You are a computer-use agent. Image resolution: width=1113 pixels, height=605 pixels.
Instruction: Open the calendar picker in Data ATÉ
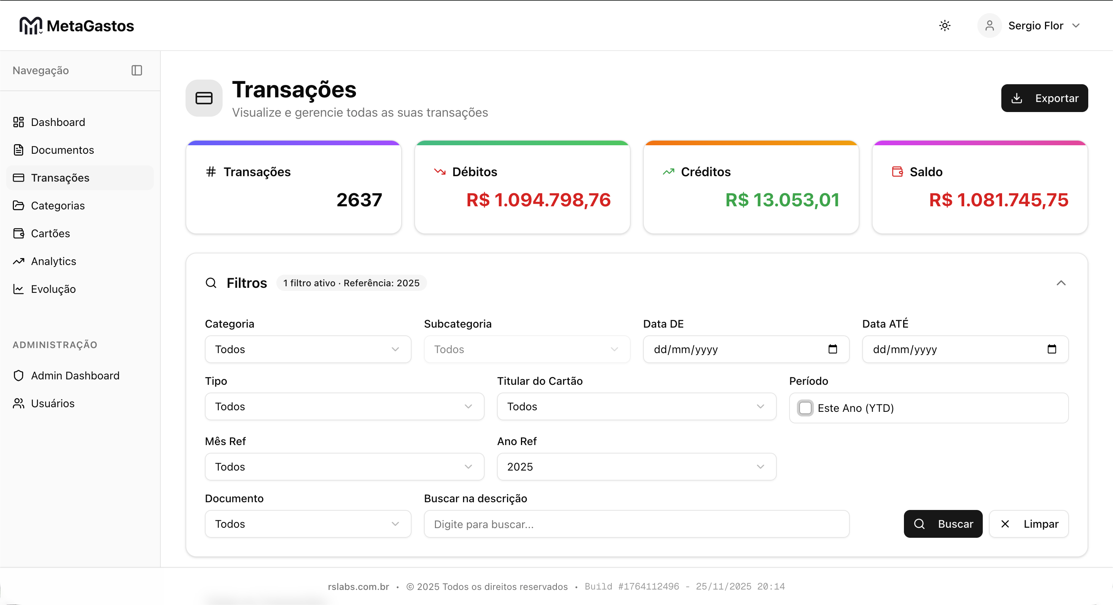(1052, 349)
